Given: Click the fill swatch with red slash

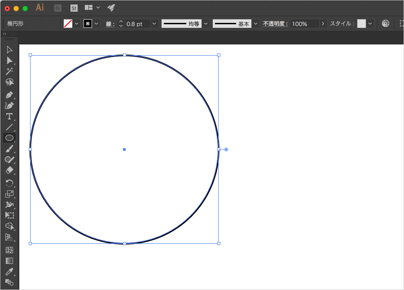Looking at the screenshot, I should 68,24.
